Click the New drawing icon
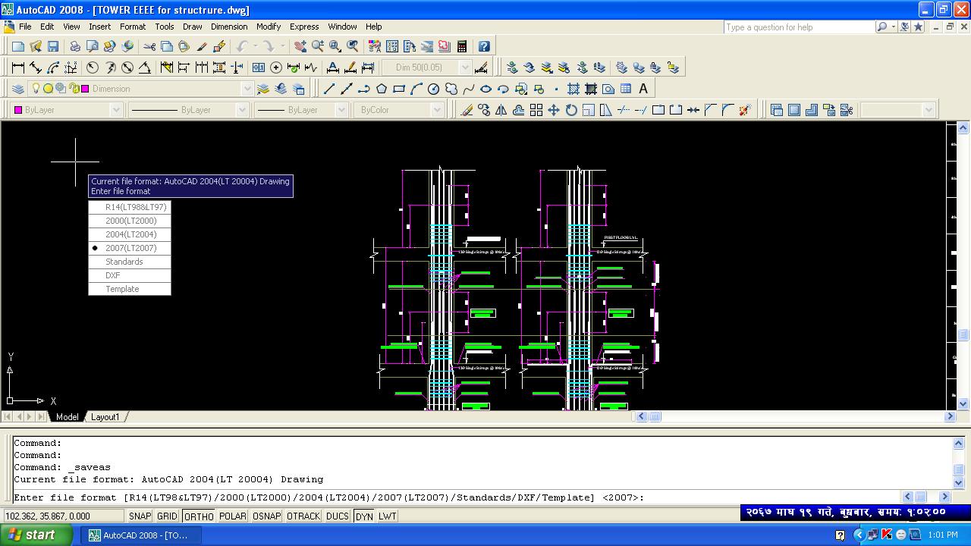 coord(18,46)
